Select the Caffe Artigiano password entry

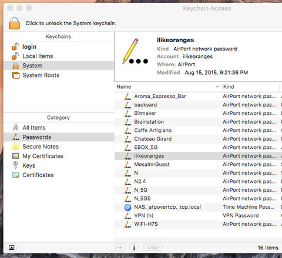point(198,130)
